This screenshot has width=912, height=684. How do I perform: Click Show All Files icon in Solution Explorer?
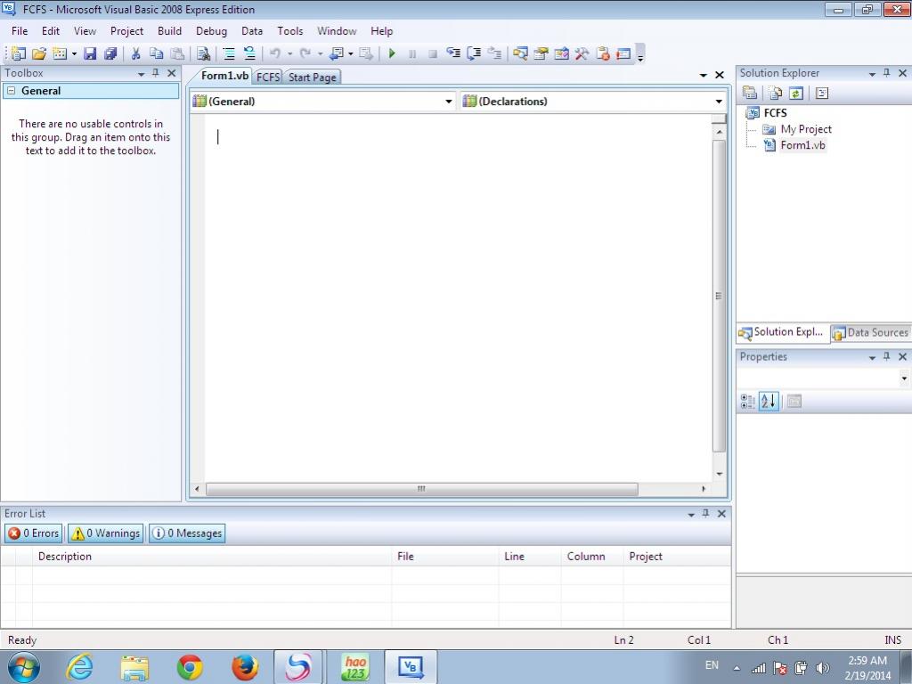(x=775, y=93)
